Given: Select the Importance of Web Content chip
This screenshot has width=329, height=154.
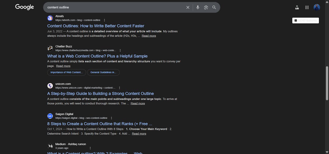Looking at the screenshot, I should tap(66, 72).
